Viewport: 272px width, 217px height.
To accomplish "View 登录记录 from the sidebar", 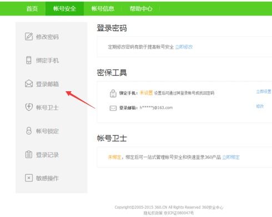I will click(47, 155).
